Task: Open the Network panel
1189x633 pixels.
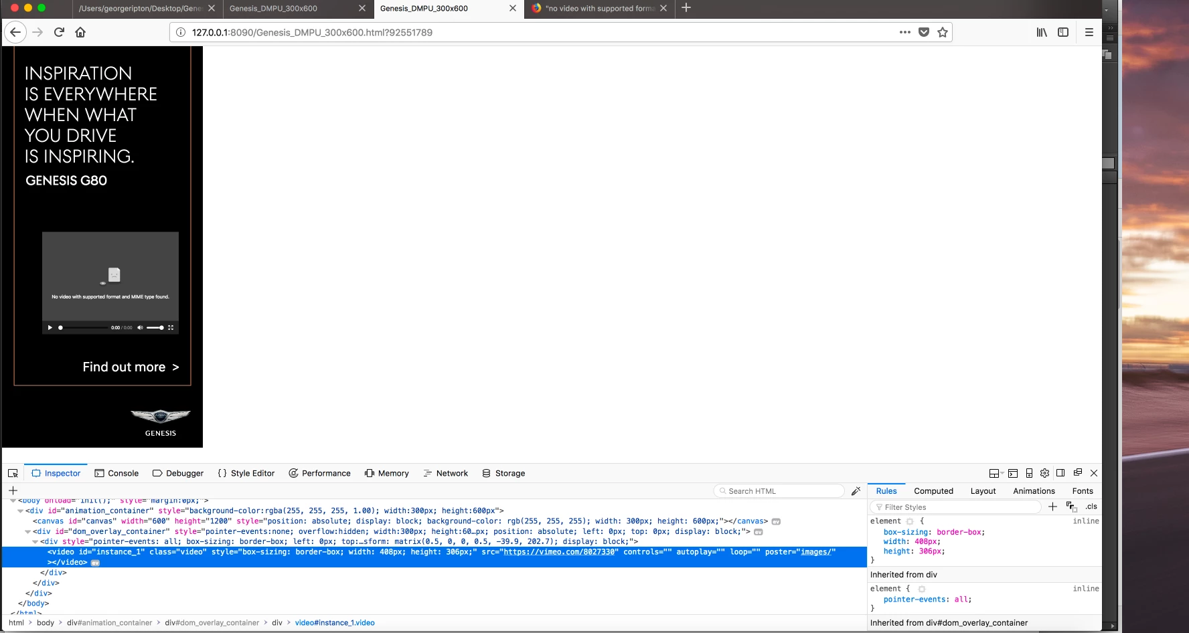Action: [445, 473]
